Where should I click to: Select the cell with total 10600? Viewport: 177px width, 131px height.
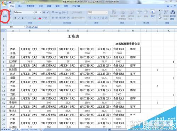(119, 53)
